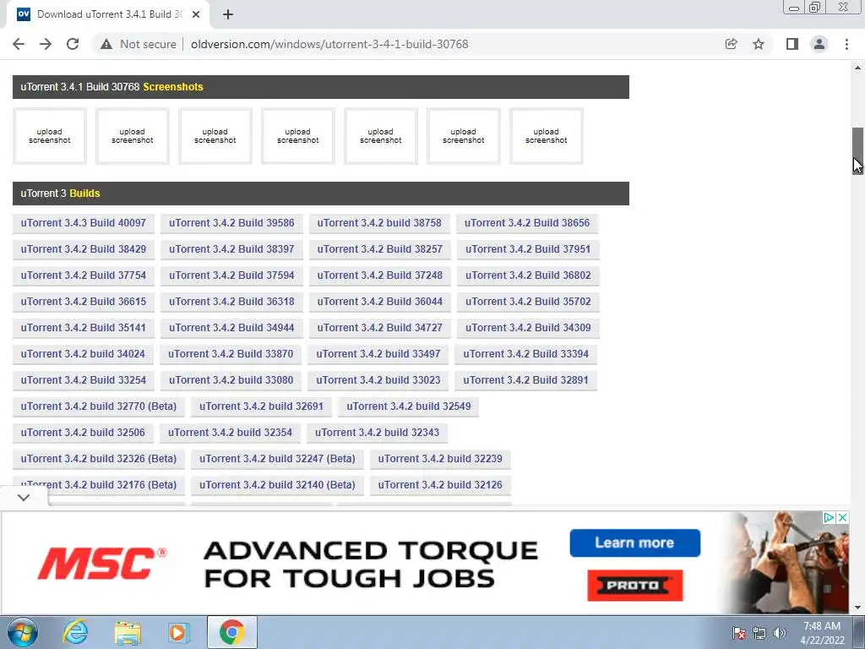Open uTorrent 3.4.2 Build 33394
The image size is (865, 649).
[x=525, y=354]
